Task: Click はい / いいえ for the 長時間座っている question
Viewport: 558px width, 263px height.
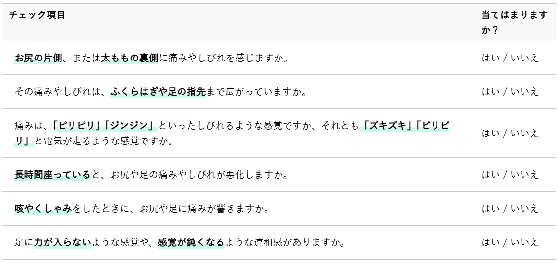Action: (509, 174)
